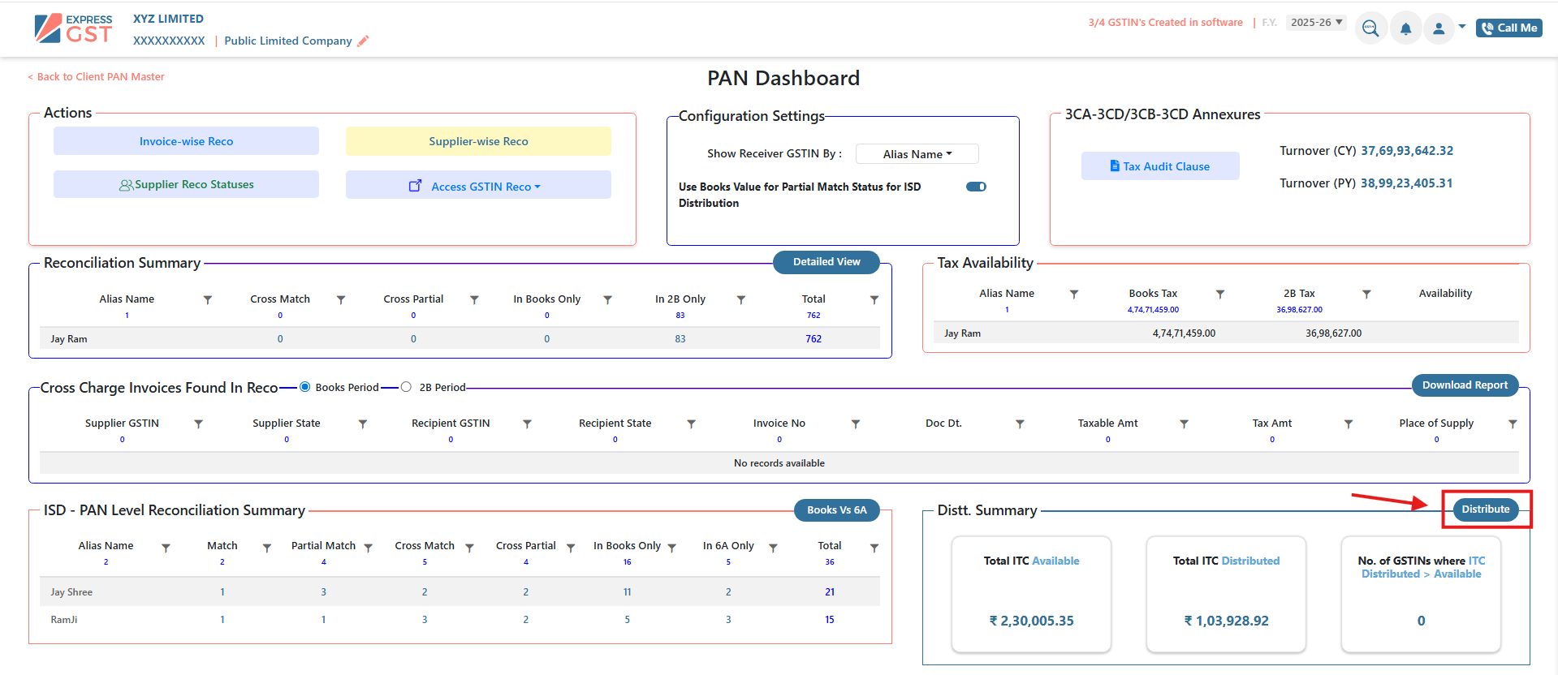Click the Express GST logo
The height and width of the screenshot is (675, 1558).
click(x=73, y=28)
